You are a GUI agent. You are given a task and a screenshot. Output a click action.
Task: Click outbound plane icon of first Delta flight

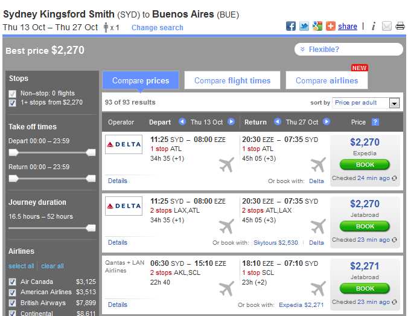coord(226,164)
